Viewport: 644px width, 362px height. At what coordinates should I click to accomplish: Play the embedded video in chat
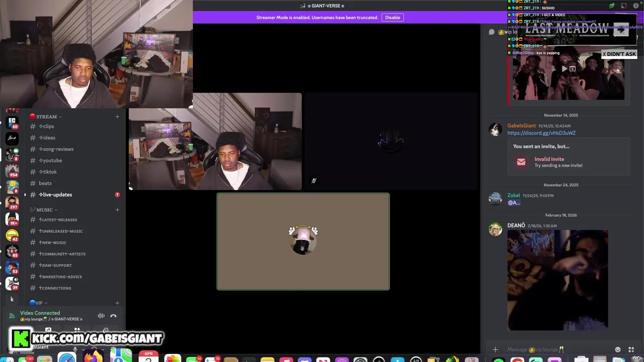pos(565,68)
